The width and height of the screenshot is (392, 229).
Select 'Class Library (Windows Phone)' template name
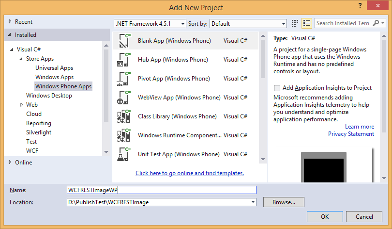[x=177, y=116]
